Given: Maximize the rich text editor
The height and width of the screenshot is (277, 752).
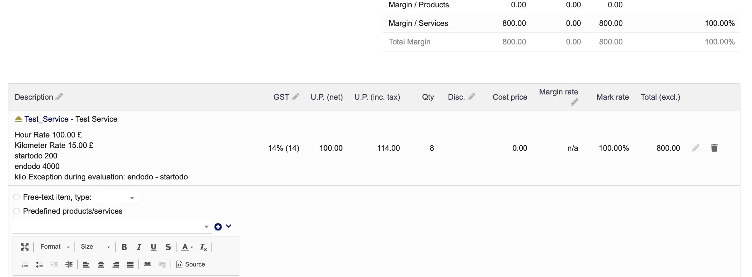Looking at the screenshot, I should click(x=25, y=247).
